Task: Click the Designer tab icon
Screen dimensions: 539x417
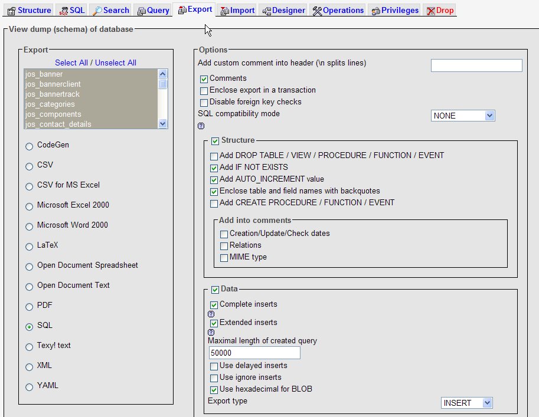Action: click(x=267, y=11)
